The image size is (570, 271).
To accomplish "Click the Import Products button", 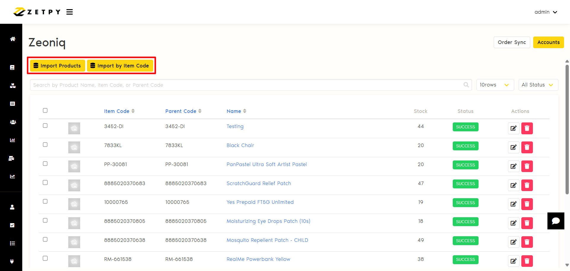I will 57,66.
